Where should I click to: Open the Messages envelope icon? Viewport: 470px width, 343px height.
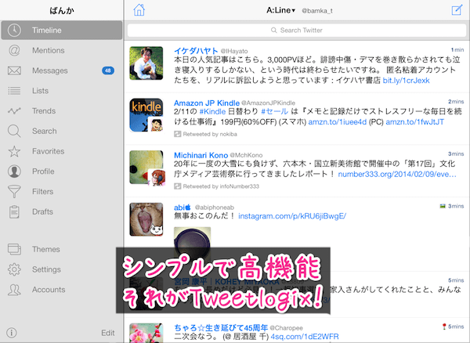(x=14, y=70)
